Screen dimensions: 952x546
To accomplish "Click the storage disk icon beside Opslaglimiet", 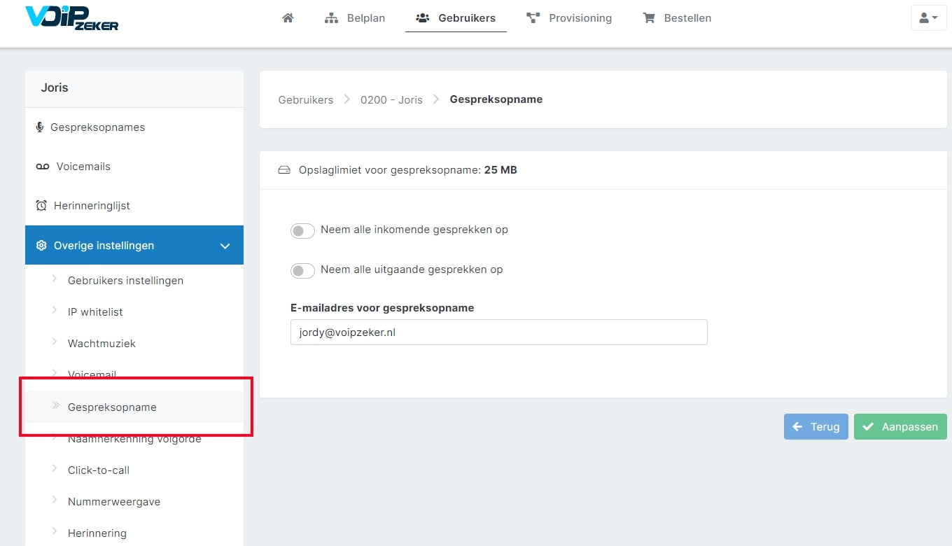I will coord(284,170).
